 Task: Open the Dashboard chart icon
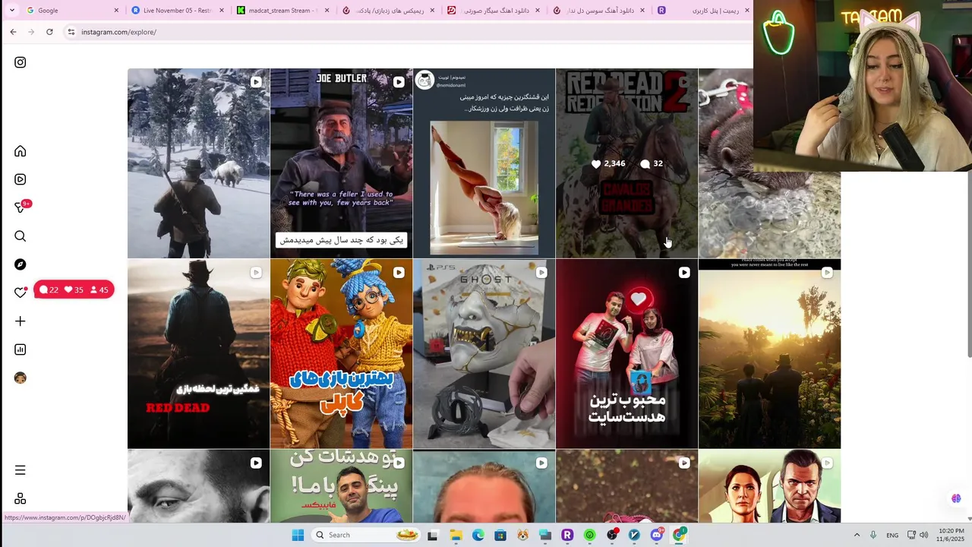pos(21,349)
